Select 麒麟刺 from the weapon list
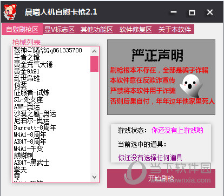The width and height of the screenshot is (224, 196). [23, 156]
